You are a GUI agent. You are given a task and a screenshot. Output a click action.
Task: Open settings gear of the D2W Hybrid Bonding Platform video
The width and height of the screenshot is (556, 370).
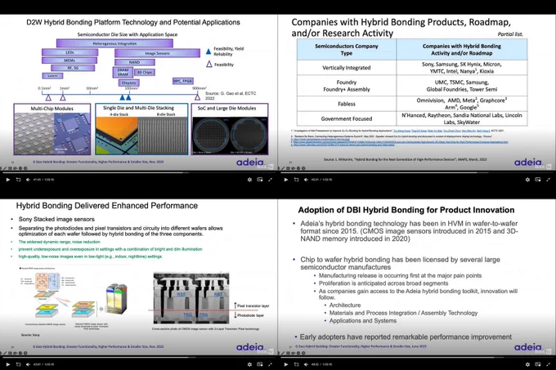point(249,180)
